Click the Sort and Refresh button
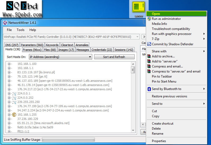The width and height of the screenshot is (211, 145). (x=114, y=57)
